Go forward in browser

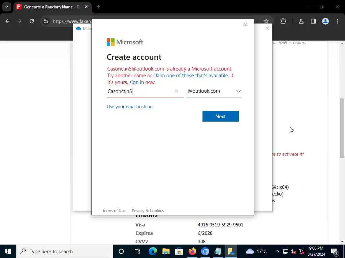20,21
